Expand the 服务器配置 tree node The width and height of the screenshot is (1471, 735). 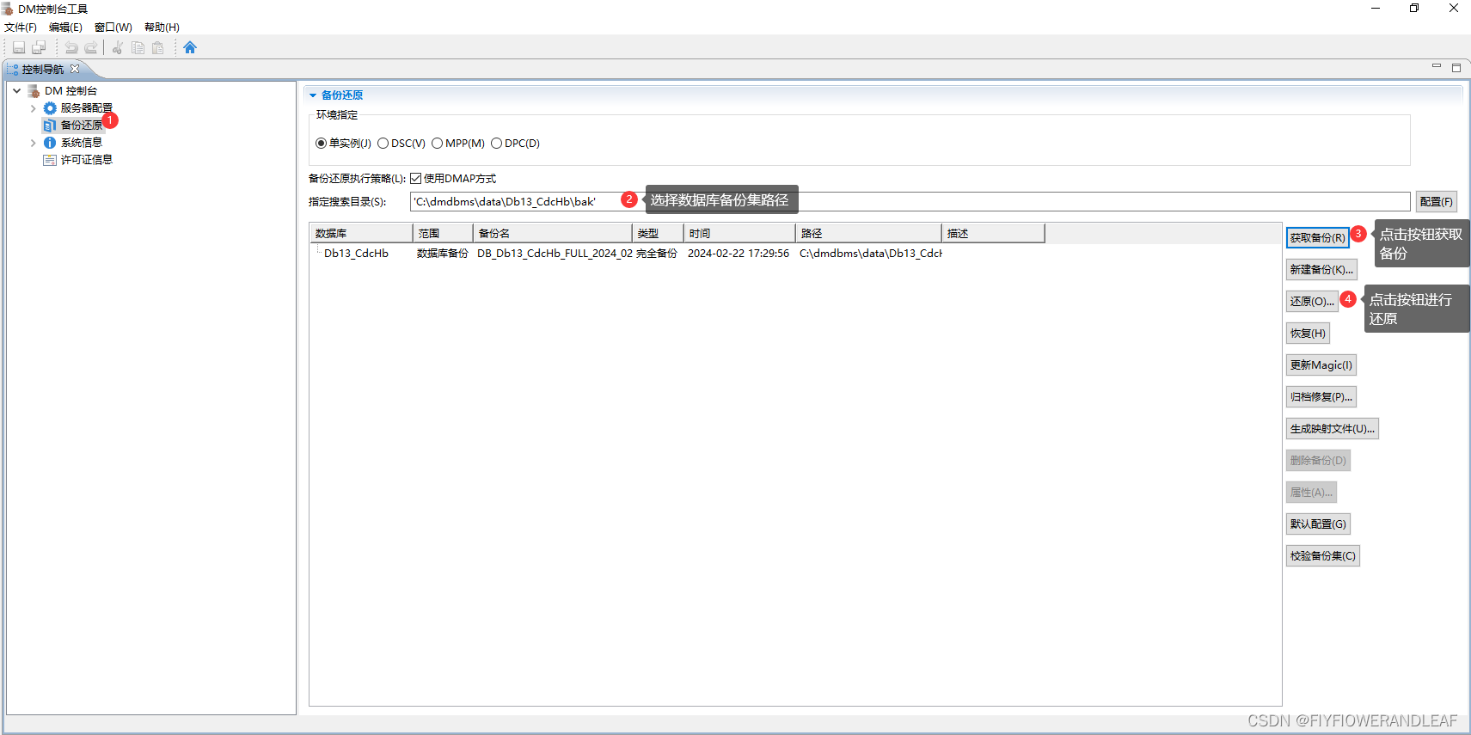tap(33, 108)
